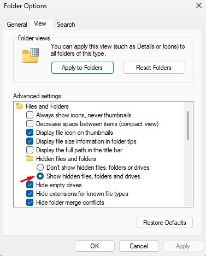Viewport: 206px width, 256px height.
Task: Enable Always show icons, never thumbnails
Action: (30, 115)
